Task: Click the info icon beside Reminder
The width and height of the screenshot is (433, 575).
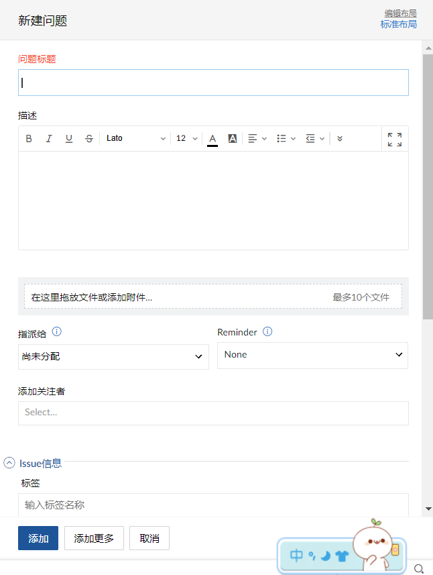Action: [267, 332]
